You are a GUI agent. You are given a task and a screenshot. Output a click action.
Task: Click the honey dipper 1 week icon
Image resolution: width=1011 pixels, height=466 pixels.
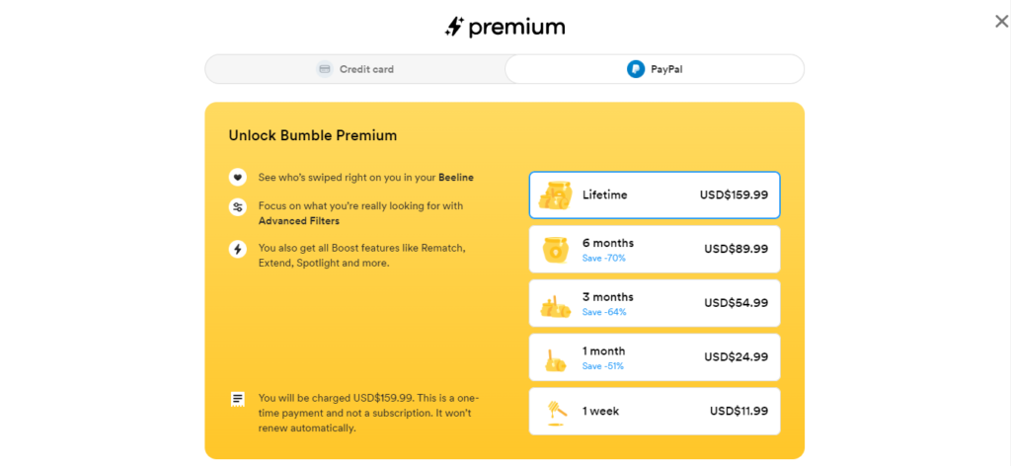[x=554, y=412]
